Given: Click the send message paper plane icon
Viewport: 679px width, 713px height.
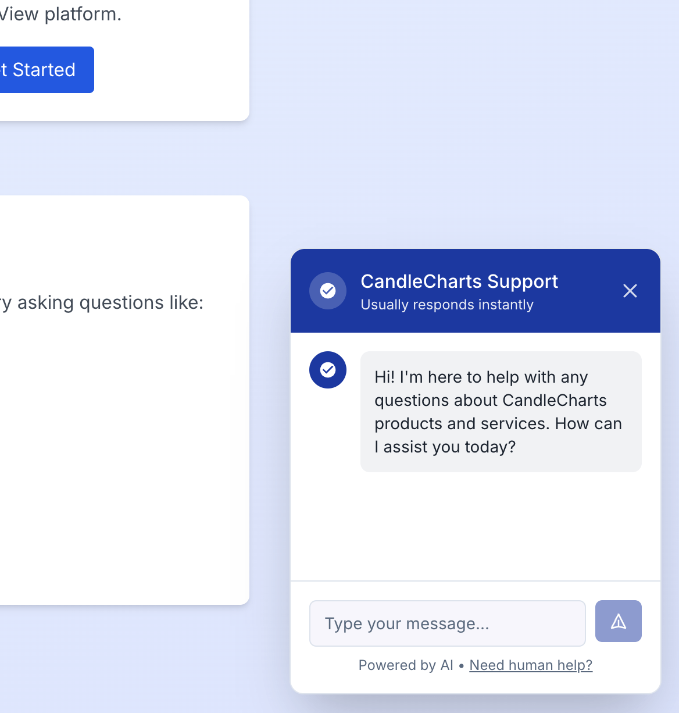Looking at the screenshot, I should tap(618, 621).
